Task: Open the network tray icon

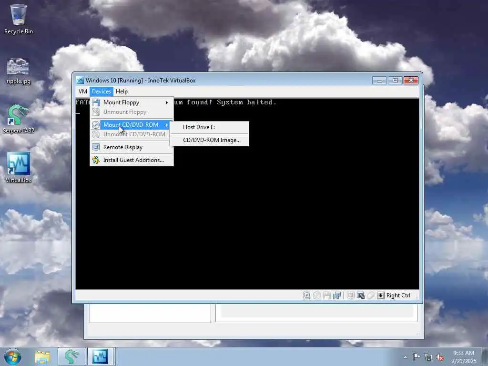Action: coord(428,357)
